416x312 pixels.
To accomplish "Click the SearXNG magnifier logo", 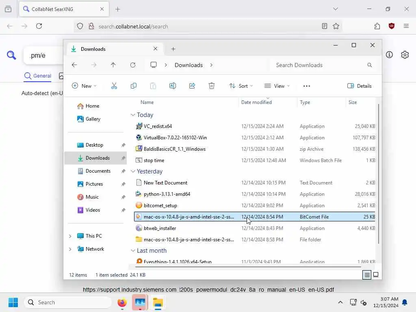I will tap(11, 55).
